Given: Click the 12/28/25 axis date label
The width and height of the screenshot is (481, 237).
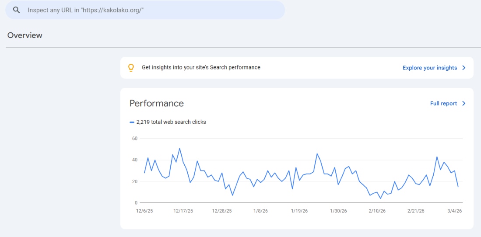Looking at the screenshot, I should (x=222, y=211).
